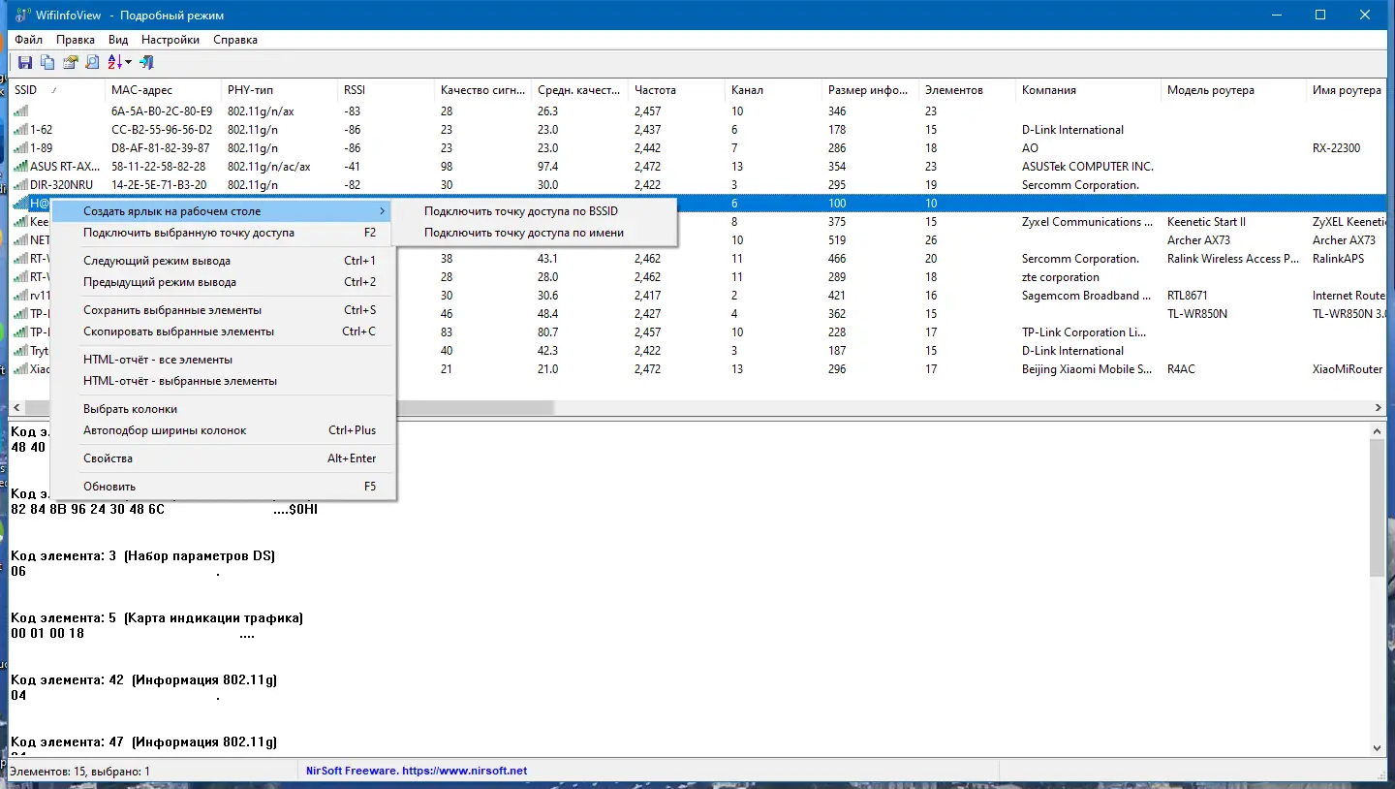Choose "HTML-отчёт - все элементы" from context menu

158,360
